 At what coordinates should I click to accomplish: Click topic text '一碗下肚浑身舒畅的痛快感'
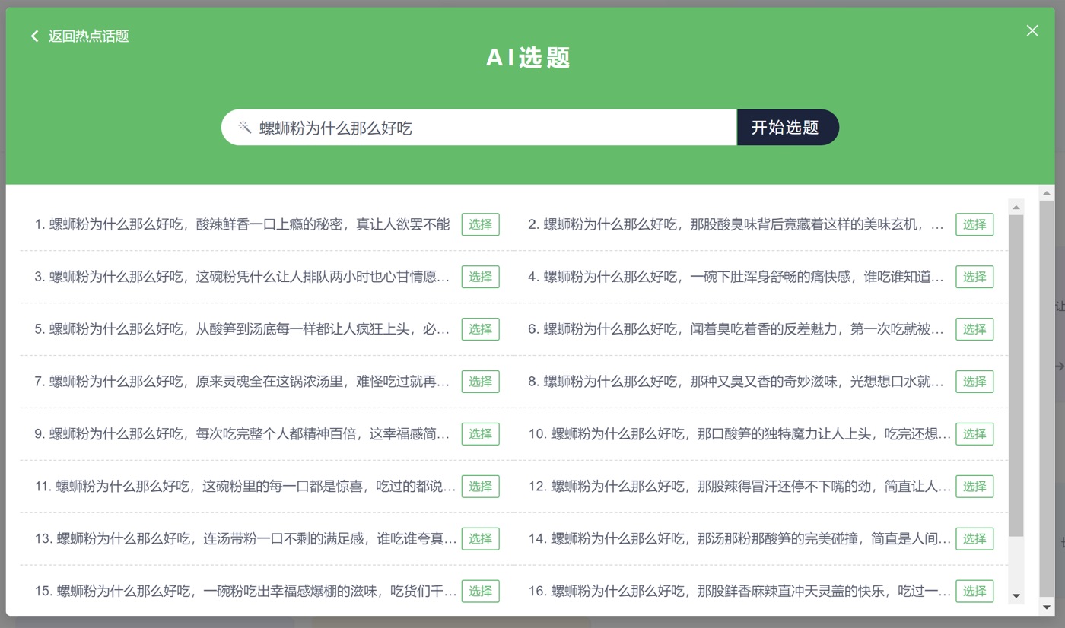pyautogui.click(x=770, y=277)
